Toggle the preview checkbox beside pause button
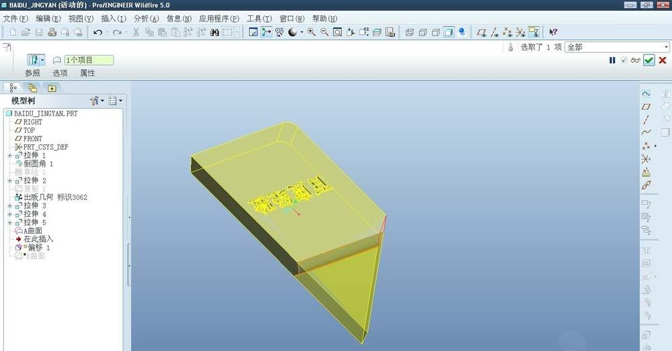 [x=624, y=60]
